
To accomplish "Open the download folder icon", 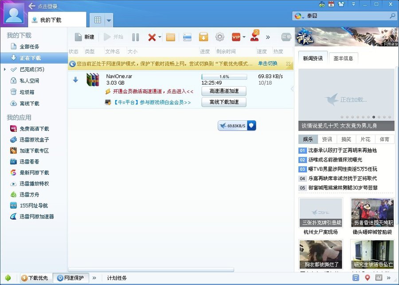I will coord(171,37).
